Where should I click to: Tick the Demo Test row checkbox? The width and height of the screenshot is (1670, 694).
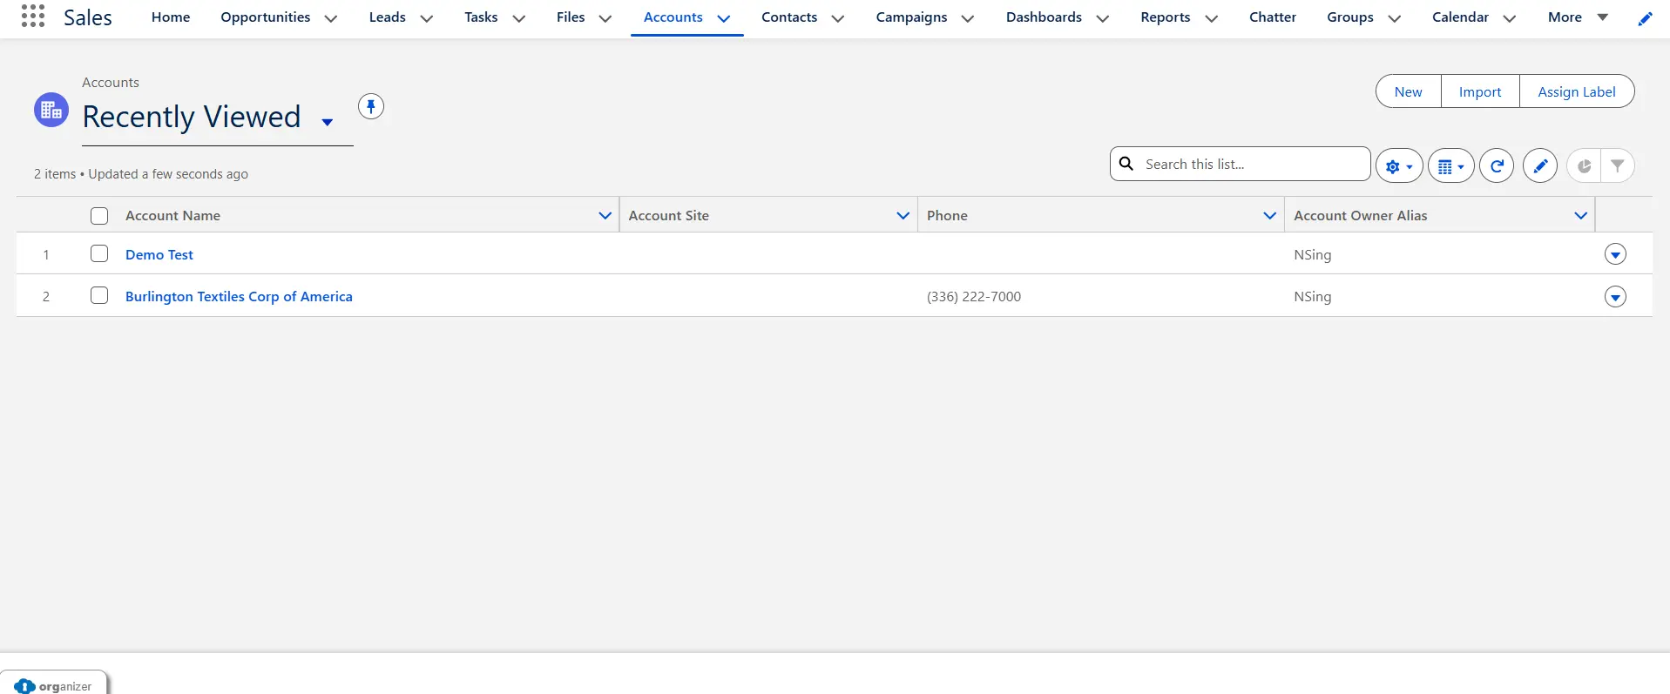coord(99,253)
